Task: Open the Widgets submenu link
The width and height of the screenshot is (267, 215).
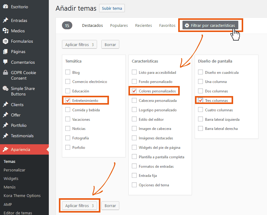Action: click(11, 178)
